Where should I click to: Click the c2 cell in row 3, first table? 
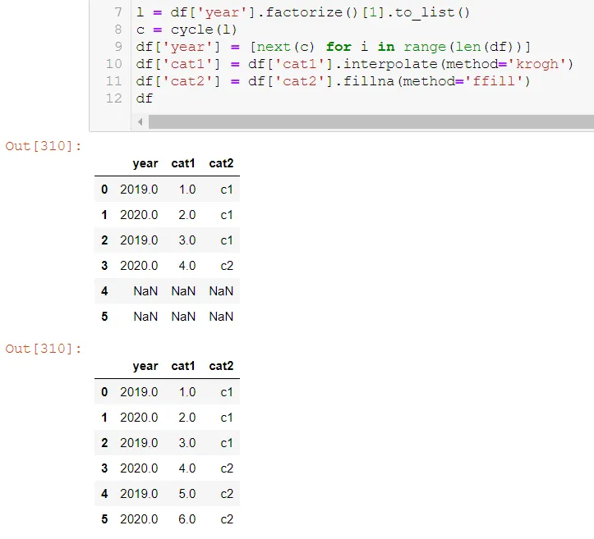click(x=227, y=266)
